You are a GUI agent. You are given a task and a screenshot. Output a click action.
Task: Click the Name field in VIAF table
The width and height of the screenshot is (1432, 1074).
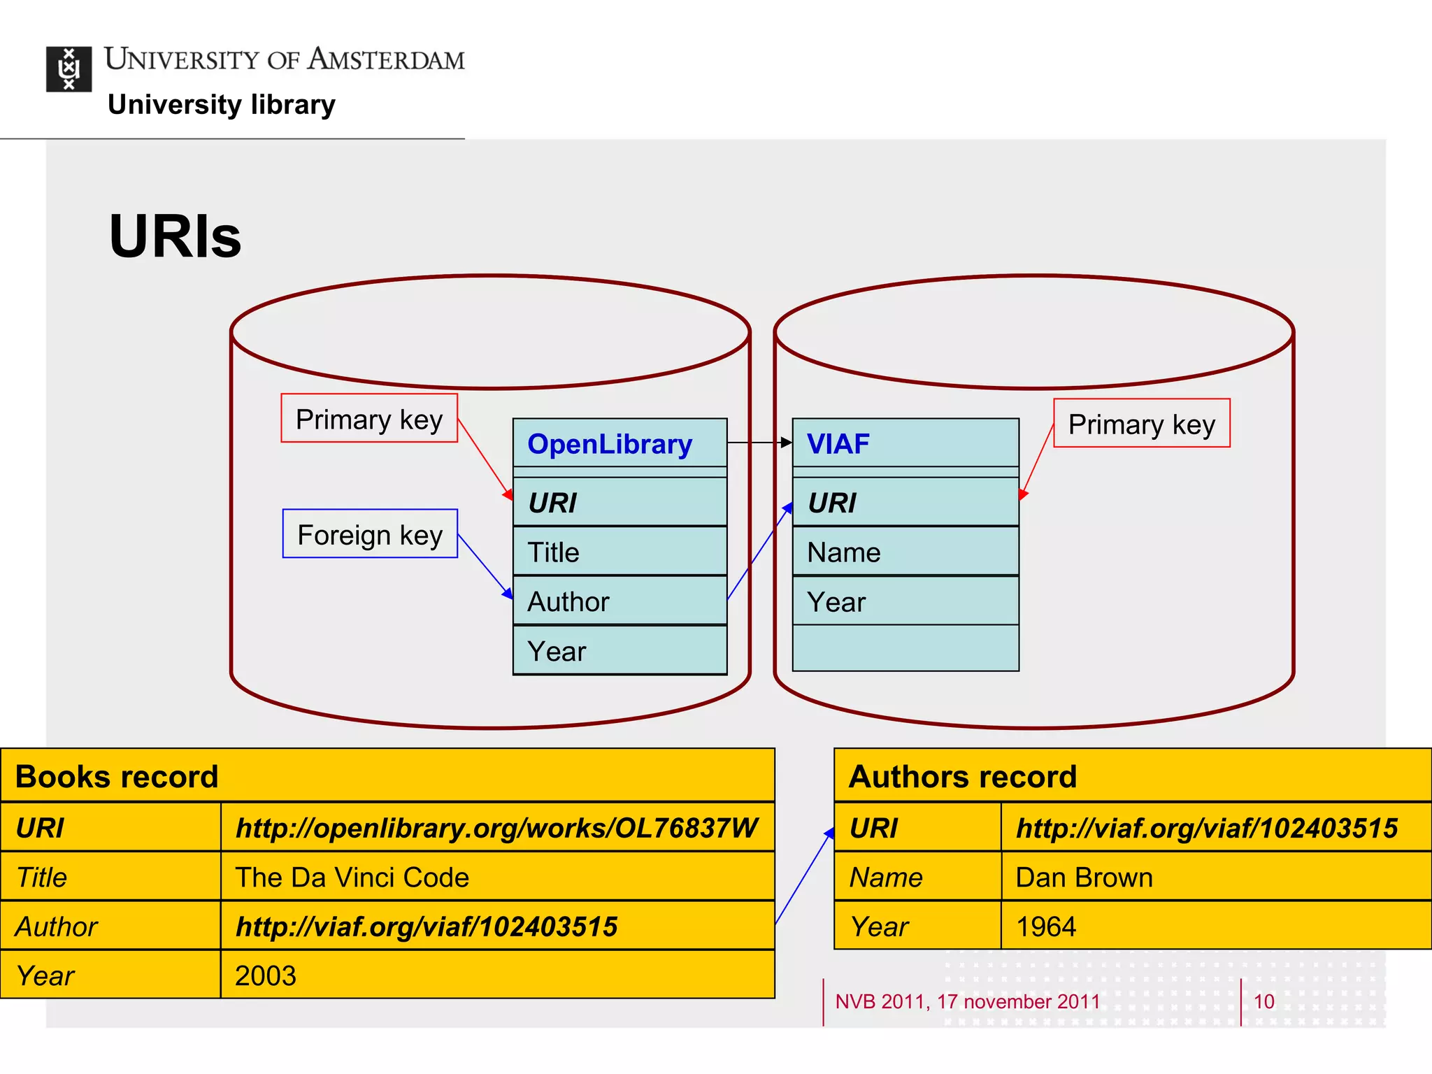click(x=905, y=552)
